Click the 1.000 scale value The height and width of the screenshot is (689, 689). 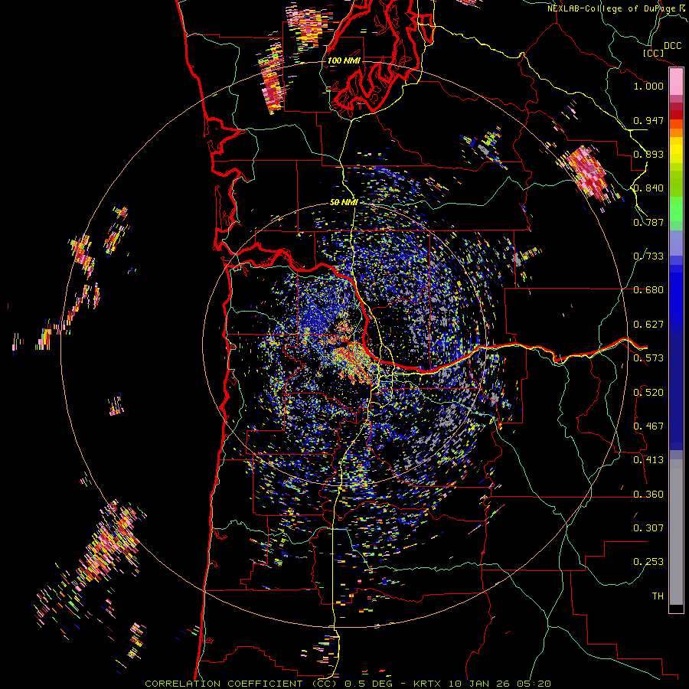click(648, 86)
